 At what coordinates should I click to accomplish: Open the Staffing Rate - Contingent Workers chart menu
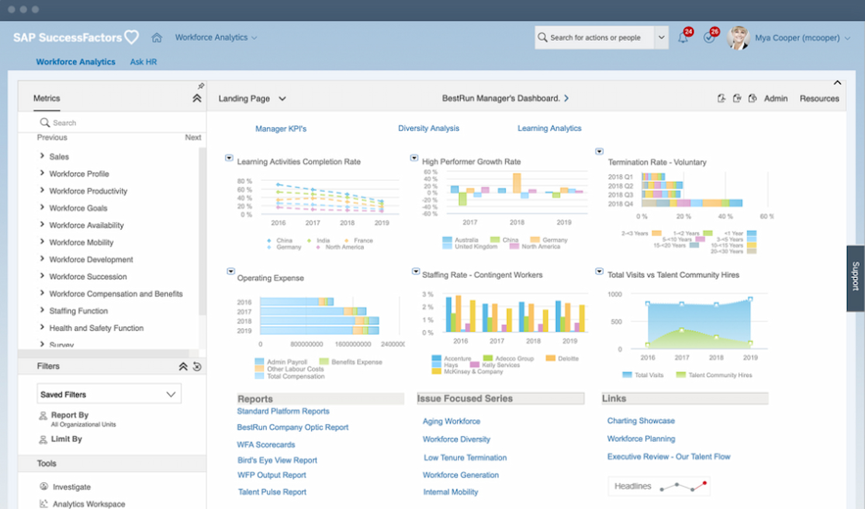click(x=416, y=271)
